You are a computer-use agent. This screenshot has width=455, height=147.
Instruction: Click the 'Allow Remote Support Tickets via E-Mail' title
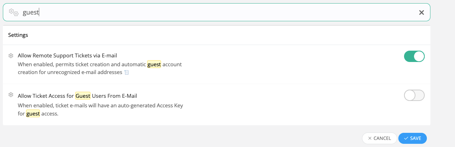coord(67,55)
